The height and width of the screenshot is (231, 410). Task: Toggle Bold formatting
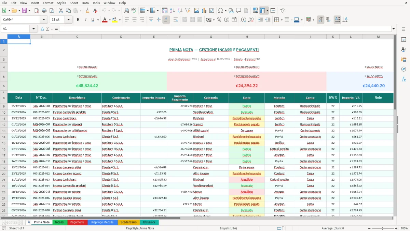(x=78, y=20)
